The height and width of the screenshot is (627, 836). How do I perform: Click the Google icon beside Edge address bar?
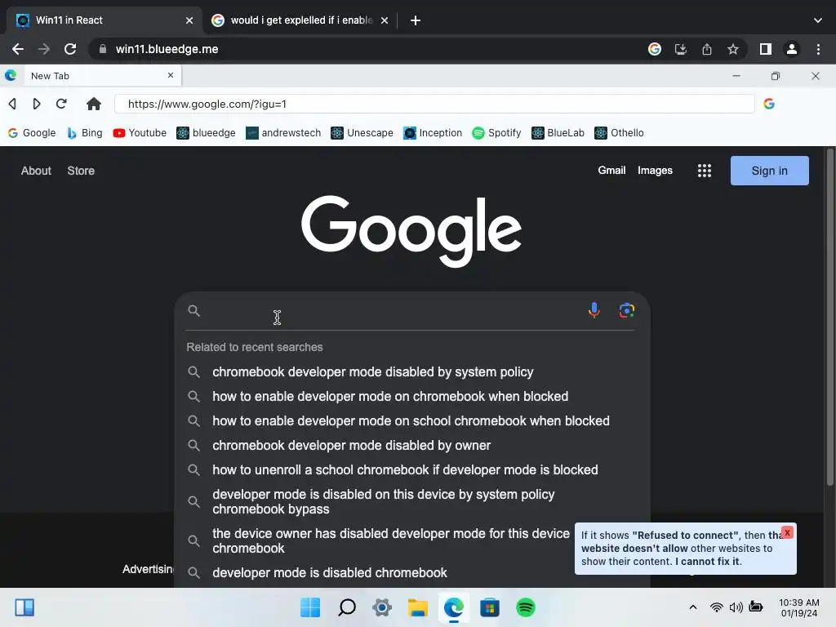(x=769, y=104)
